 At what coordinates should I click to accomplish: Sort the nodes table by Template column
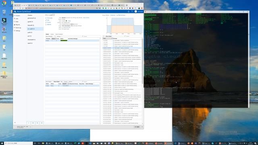pyautogui.click(x=48, y=39)
